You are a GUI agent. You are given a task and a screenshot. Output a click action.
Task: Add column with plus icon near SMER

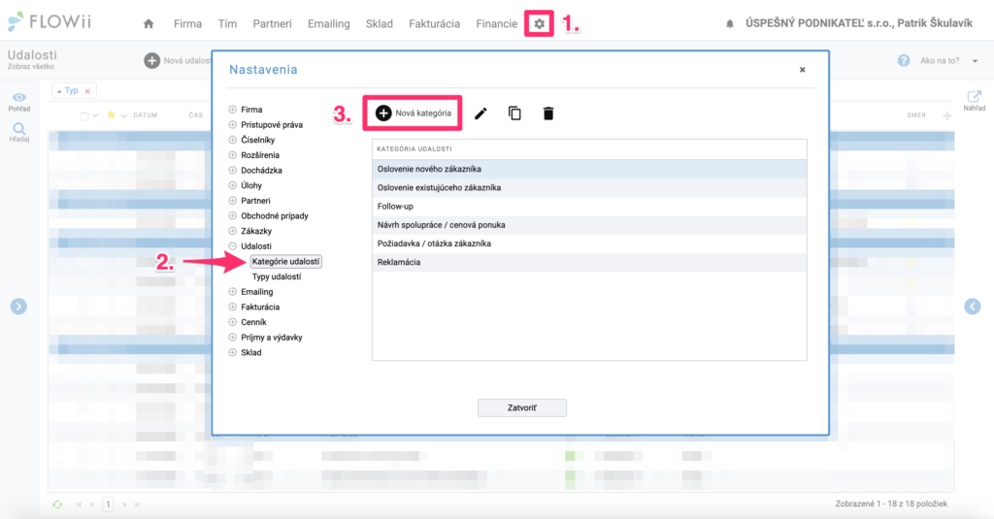point(947,115)
